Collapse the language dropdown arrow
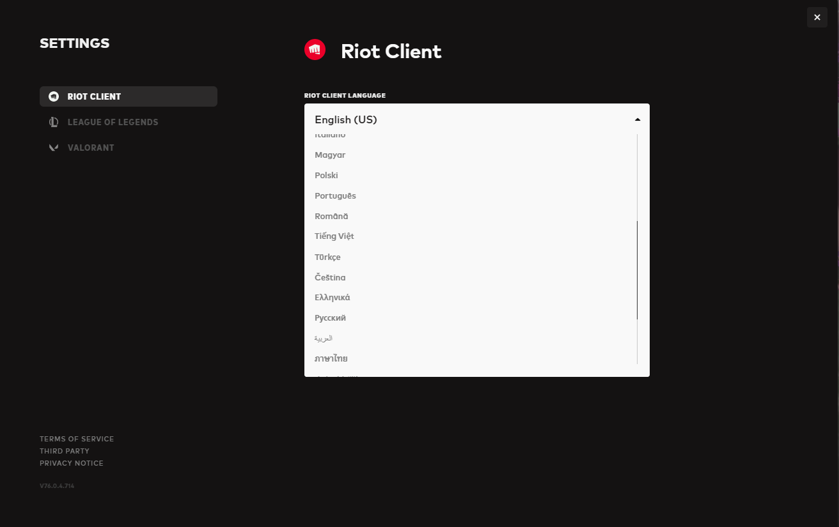 pyautogui.click(x=637, y=119)
